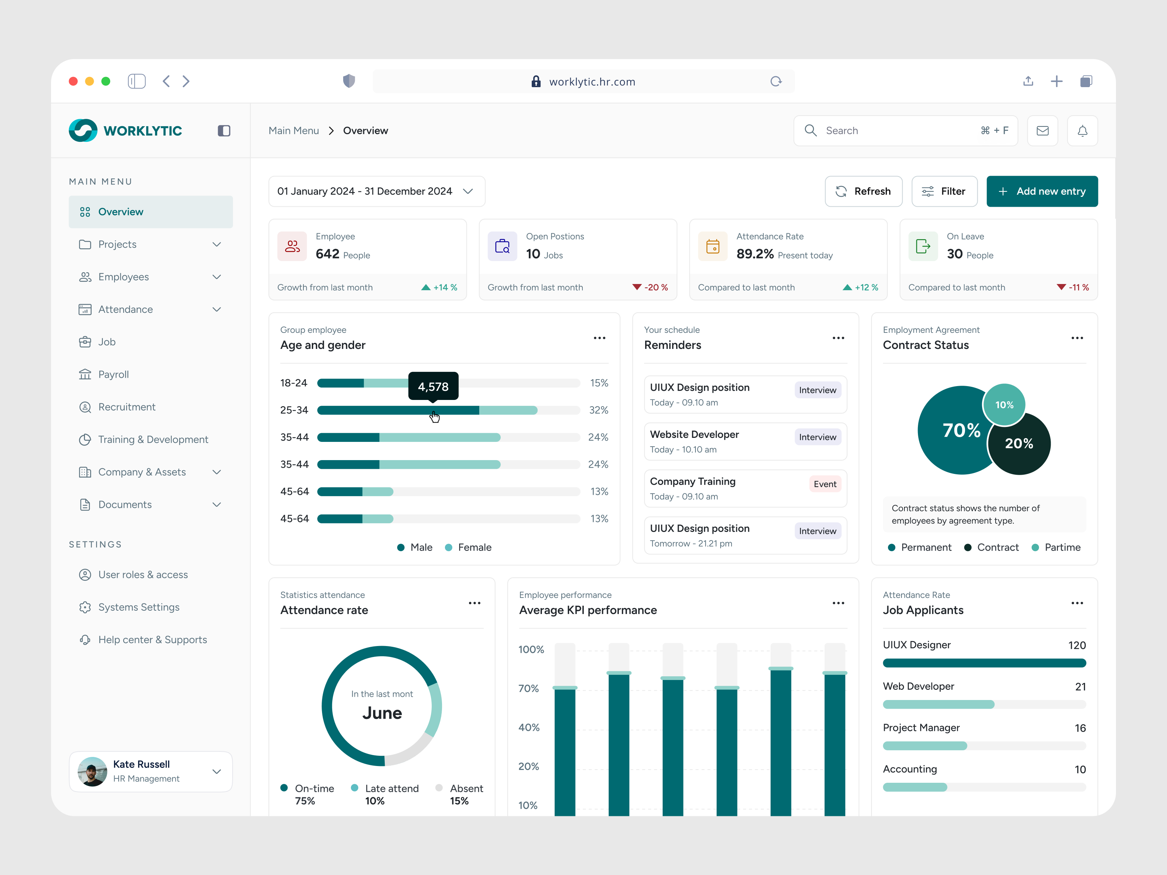Open the date range dropdown
The width and height of the screenshot is (1167, 875).
(x=376, y=191)
